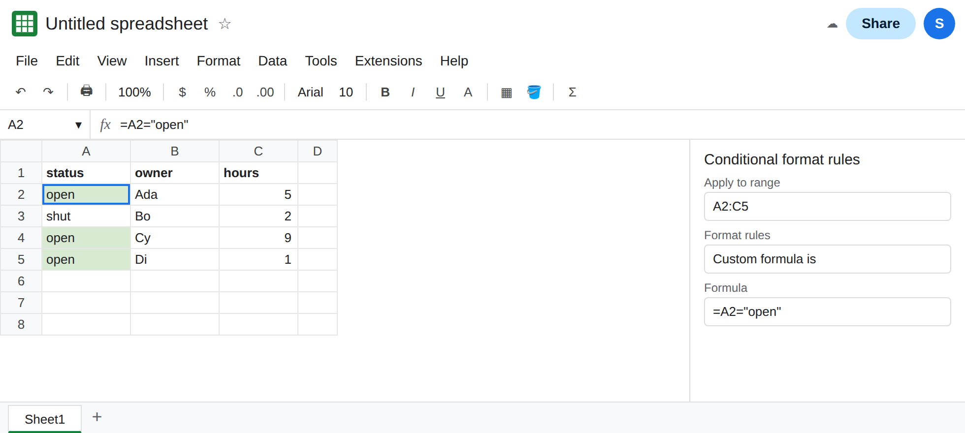Open the borders tool
The width and height of the screenshot is (965, 433).
pos(506,93)
